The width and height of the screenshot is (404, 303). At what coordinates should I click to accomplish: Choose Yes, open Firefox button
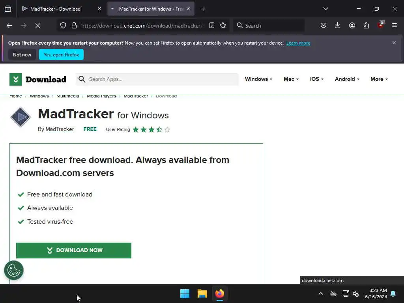61,54
